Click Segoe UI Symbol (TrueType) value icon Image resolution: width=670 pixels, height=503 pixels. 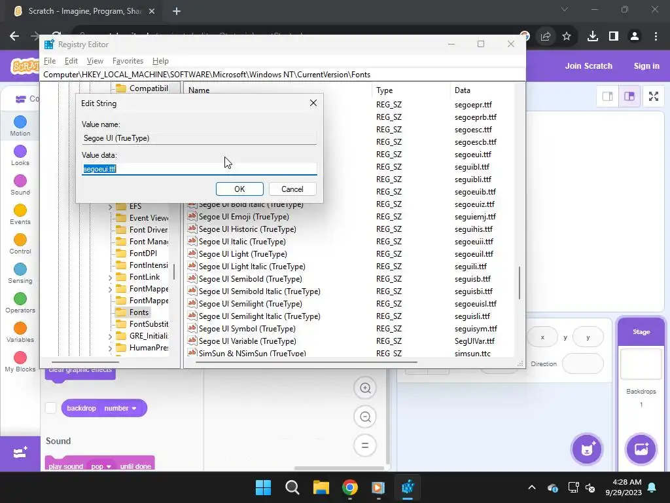tap(192, 327)
